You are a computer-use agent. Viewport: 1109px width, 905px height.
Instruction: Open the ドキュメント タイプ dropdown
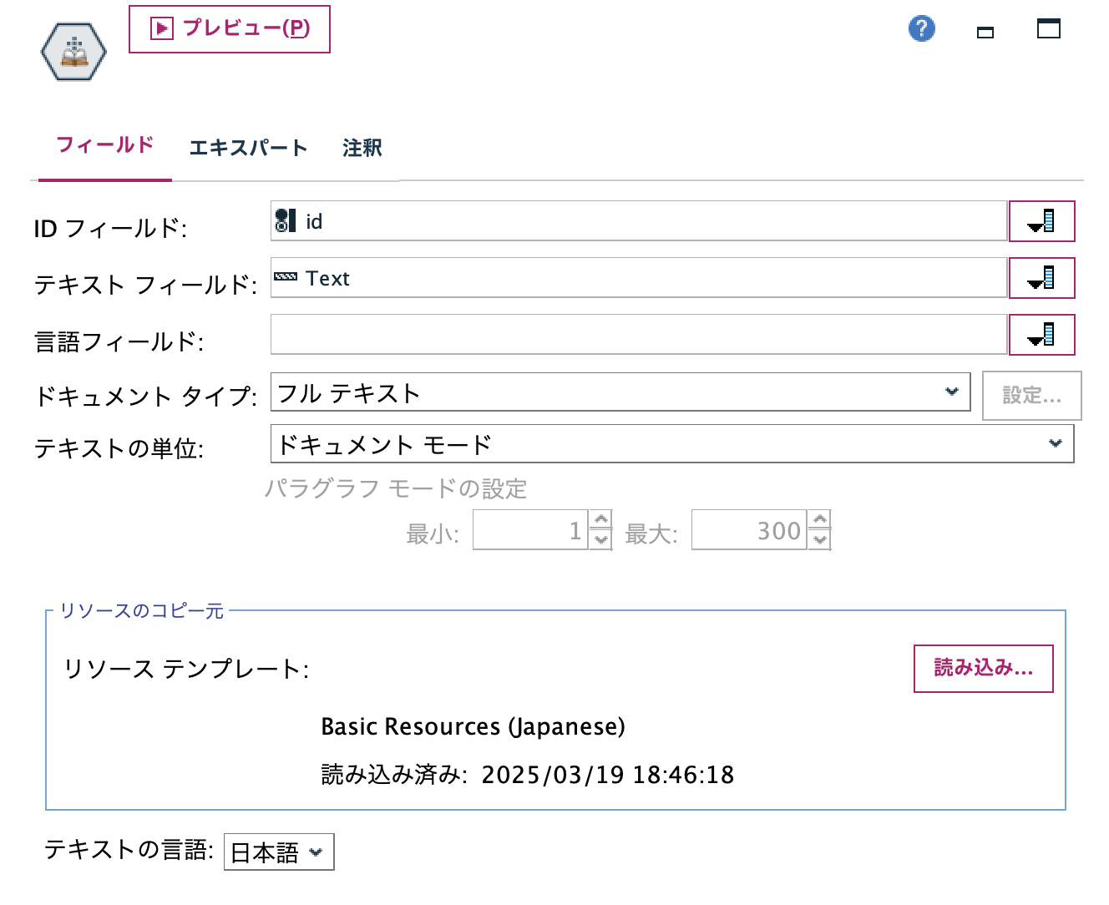[951, 391]
